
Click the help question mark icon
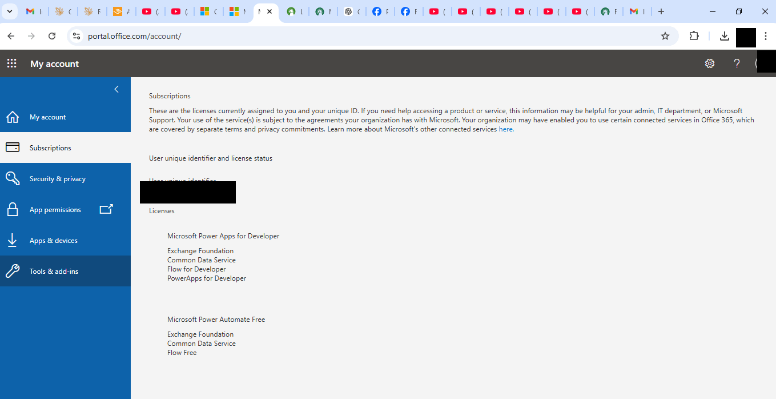tap(737, 63)
